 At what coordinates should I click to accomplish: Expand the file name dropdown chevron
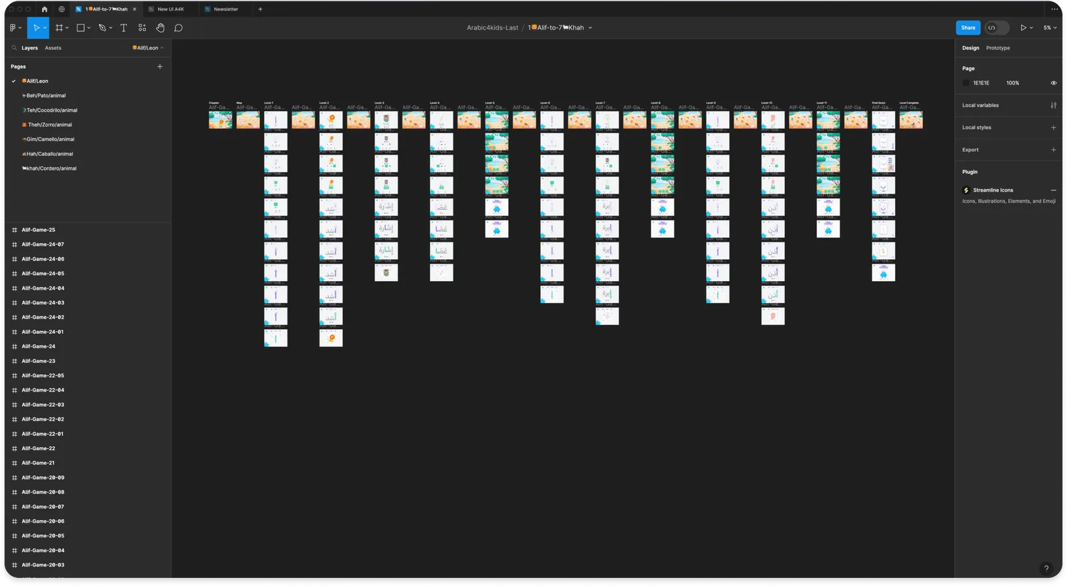tap(590, 28)
